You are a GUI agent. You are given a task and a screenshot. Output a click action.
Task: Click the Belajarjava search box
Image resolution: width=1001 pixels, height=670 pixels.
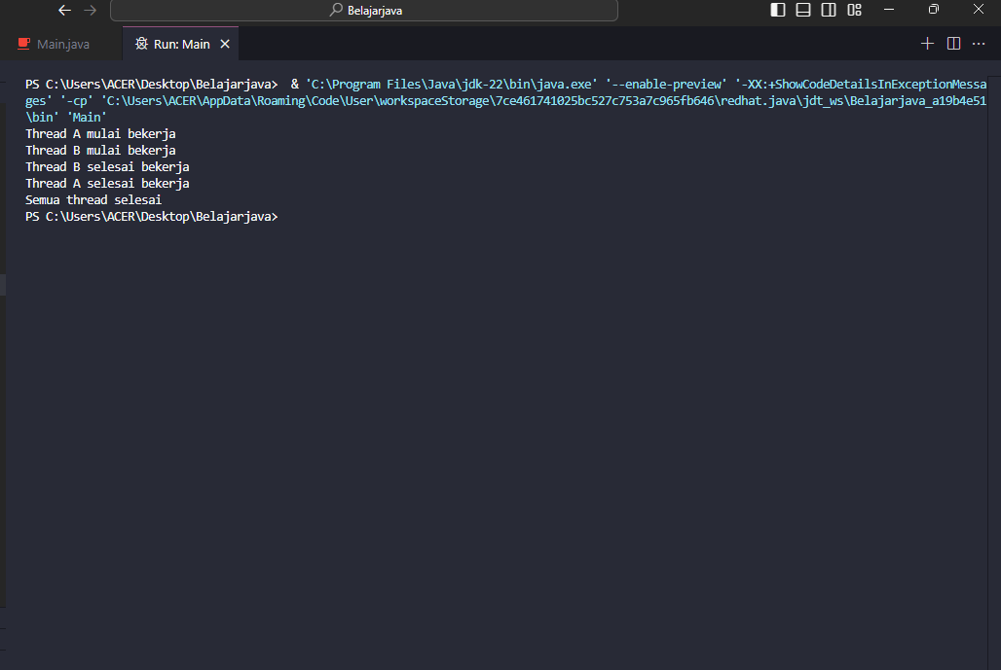[x=364, y=10]
